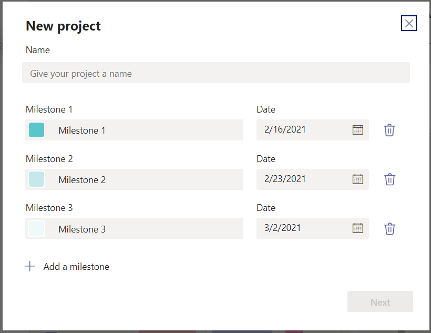Change the Milestone 2 color swatch
The image size is (431, 333).
[x=36, y=179]
